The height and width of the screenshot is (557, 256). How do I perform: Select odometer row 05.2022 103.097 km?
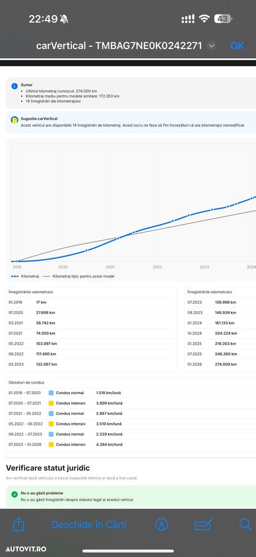click(91, 343)
